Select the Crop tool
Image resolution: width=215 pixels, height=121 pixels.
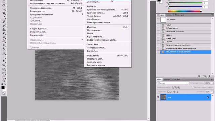4,13
